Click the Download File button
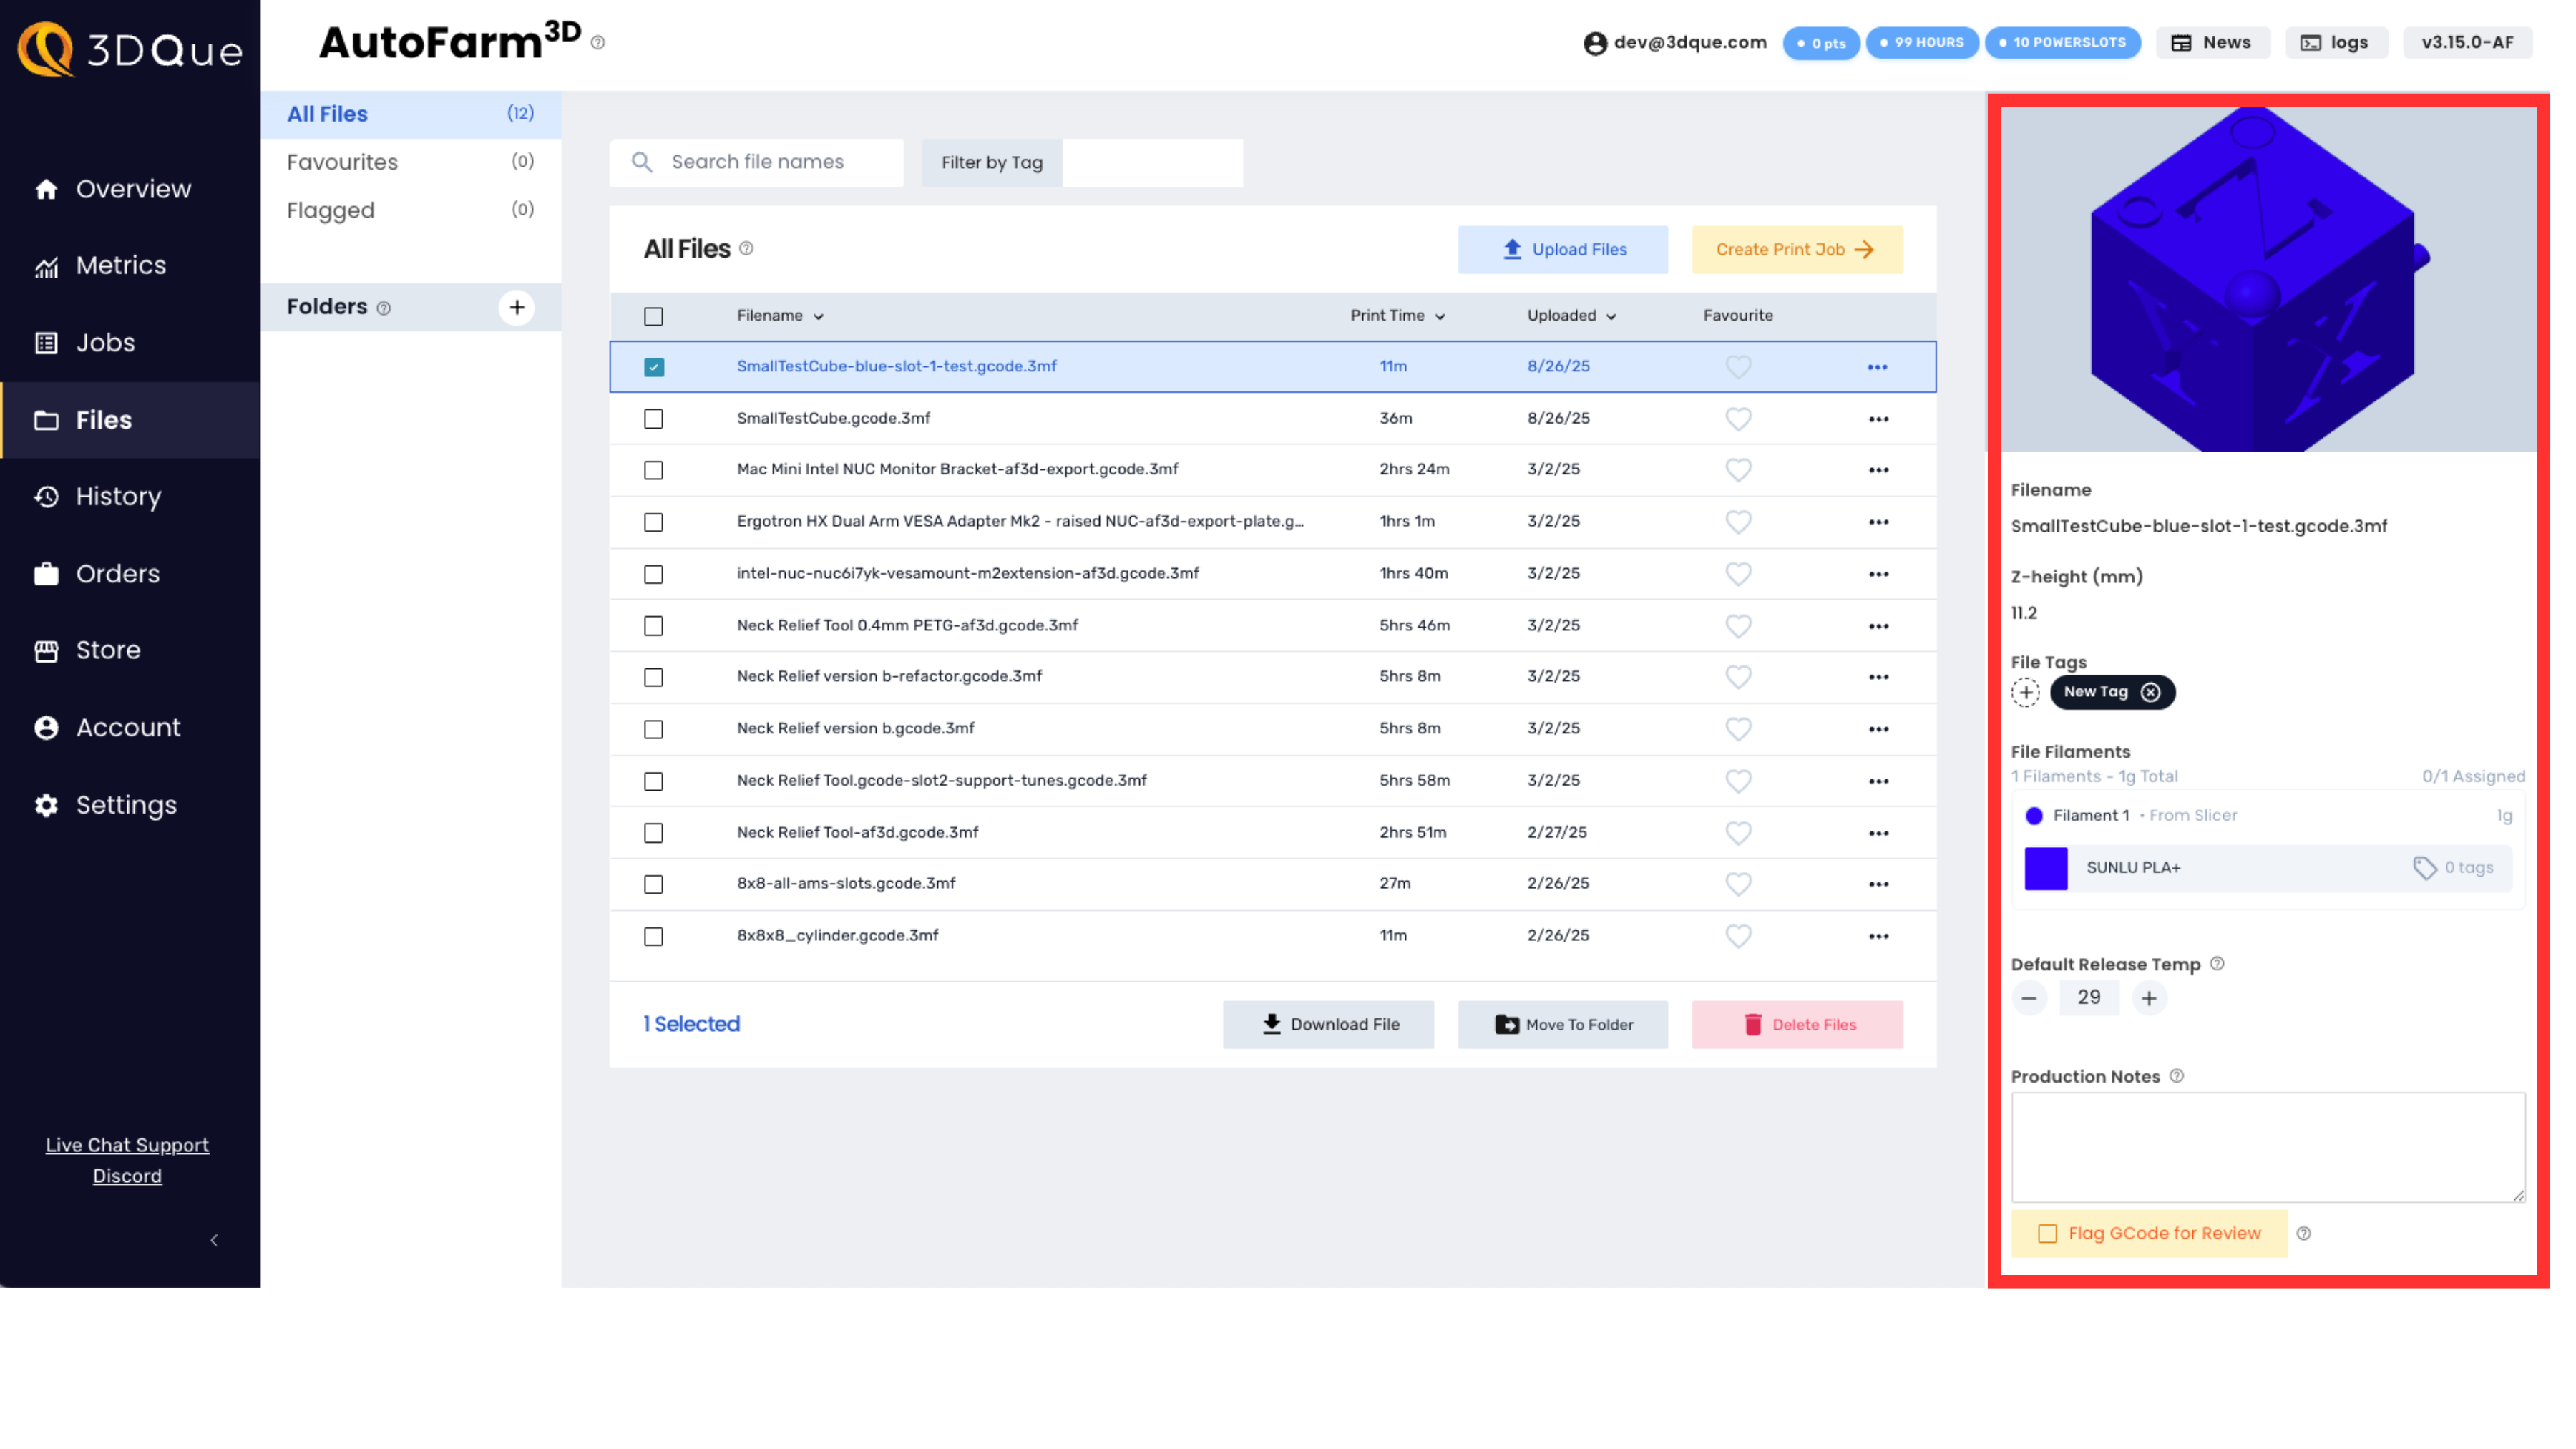2576x1449 pixels. tap(1327, 1024)
